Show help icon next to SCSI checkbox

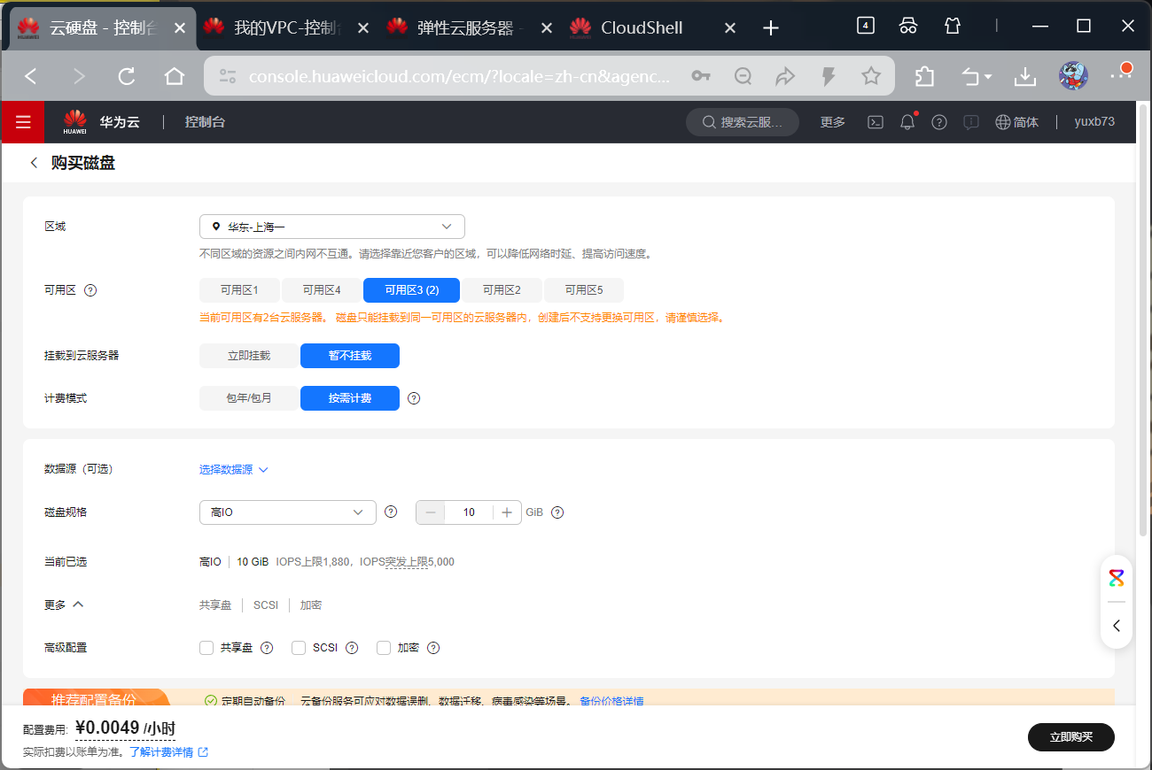[352, 648]
